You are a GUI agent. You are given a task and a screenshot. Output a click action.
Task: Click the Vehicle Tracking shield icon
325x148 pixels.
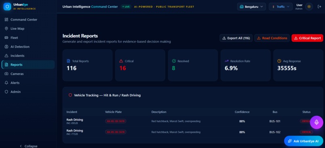(70, 95)
